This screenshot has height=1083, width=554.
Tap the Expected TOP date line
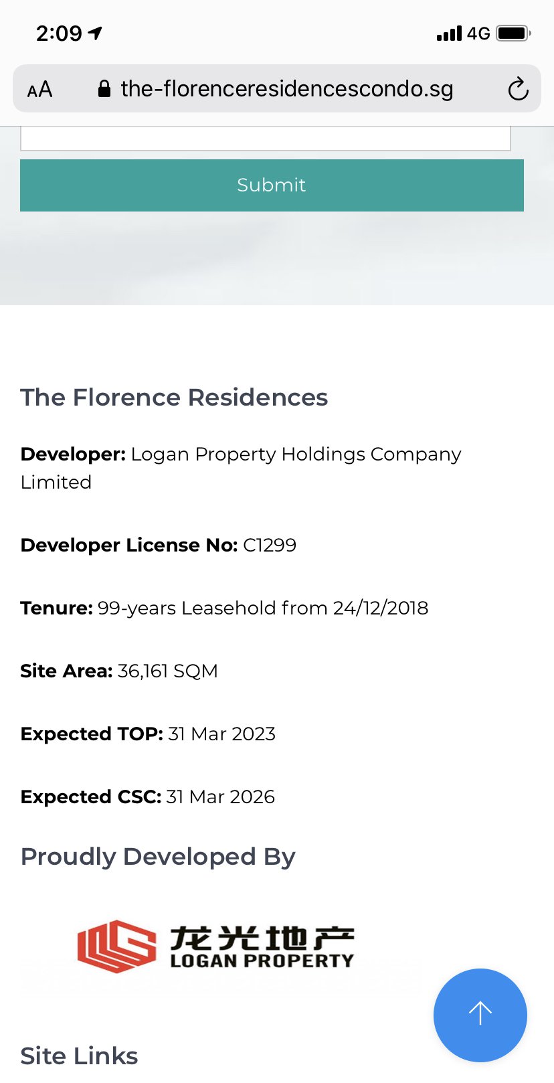coord(148,734)
